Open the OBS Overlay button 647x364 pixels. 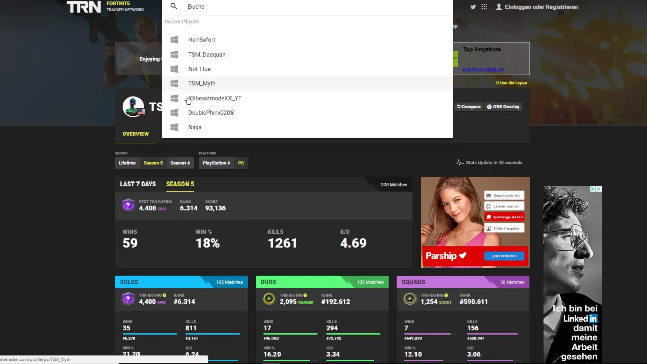click(x=503, y=107)
